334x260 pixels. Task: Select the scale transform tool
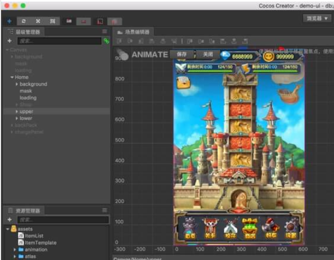(38, 21)
